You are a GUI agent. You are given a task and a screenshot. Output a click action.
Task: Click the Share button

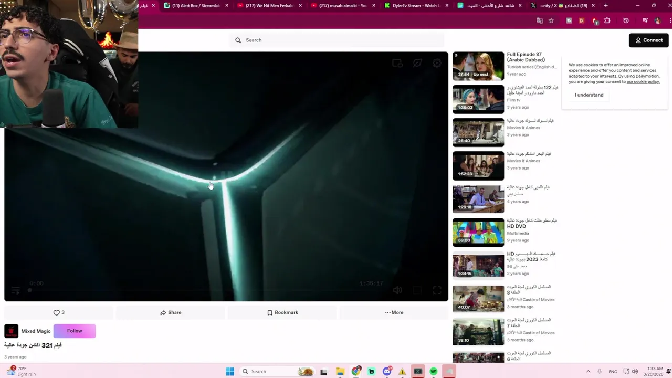(x=171, y=312)
